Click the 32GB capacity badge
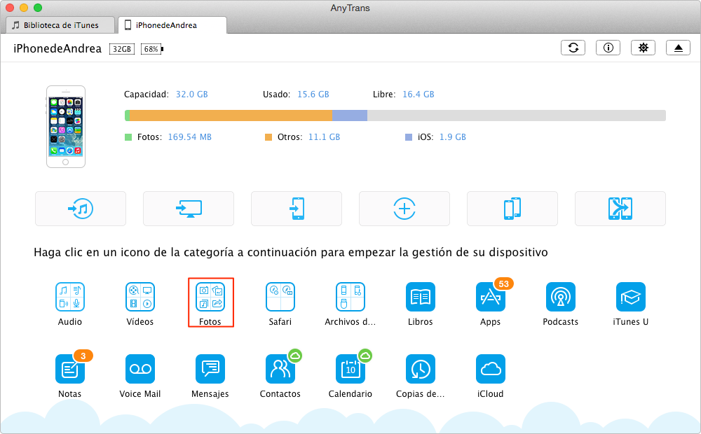This screenshot has width=701, height=434. pyautogui.click(x=122, y=49)
